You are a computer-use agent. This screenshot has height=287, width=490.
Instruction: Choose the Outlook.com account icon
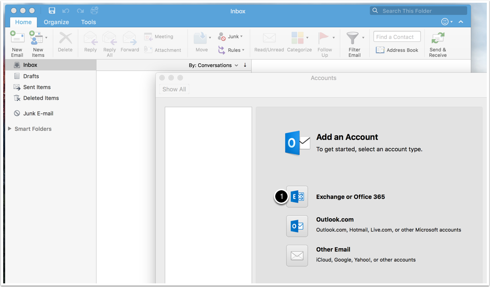pos(297,226)
